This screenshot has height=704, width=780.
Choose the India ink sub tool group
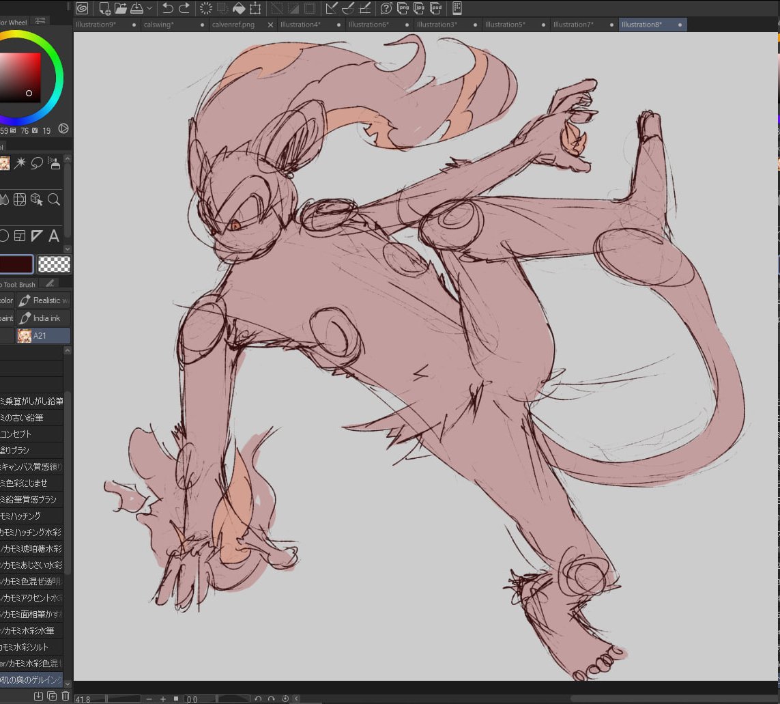point(43,318)
